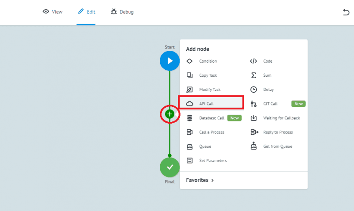Click the Queue tray icon
This screenshot has width=354, height=211.
(189, 147)
